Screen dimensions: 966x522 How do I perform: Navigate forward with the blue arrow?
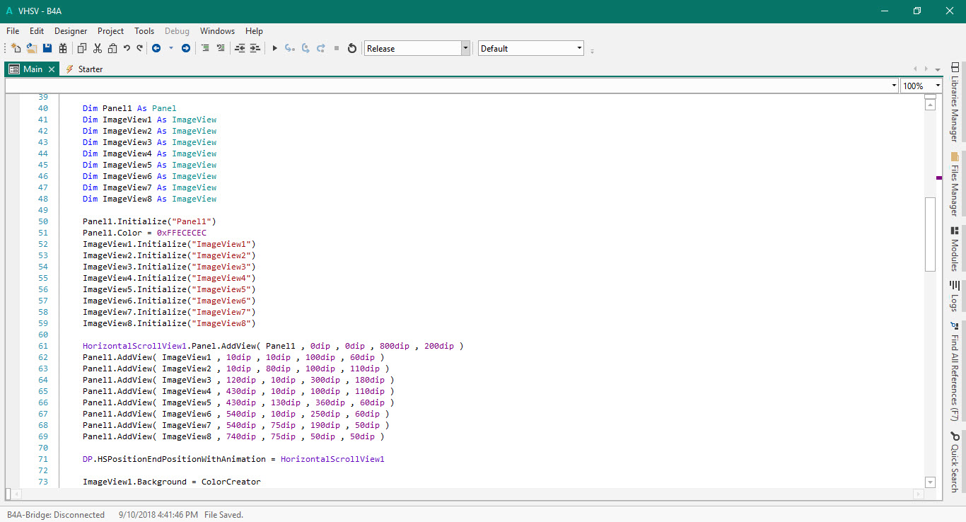click(x=186, y=48)
